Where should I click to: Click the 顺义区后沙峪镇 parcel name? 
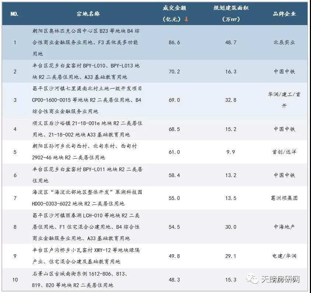(87, 129)
